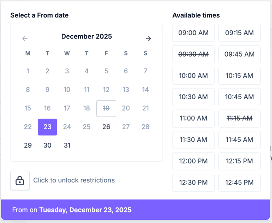
Task: Select December 26 on the calendar
Action: [x=106, y=127]
